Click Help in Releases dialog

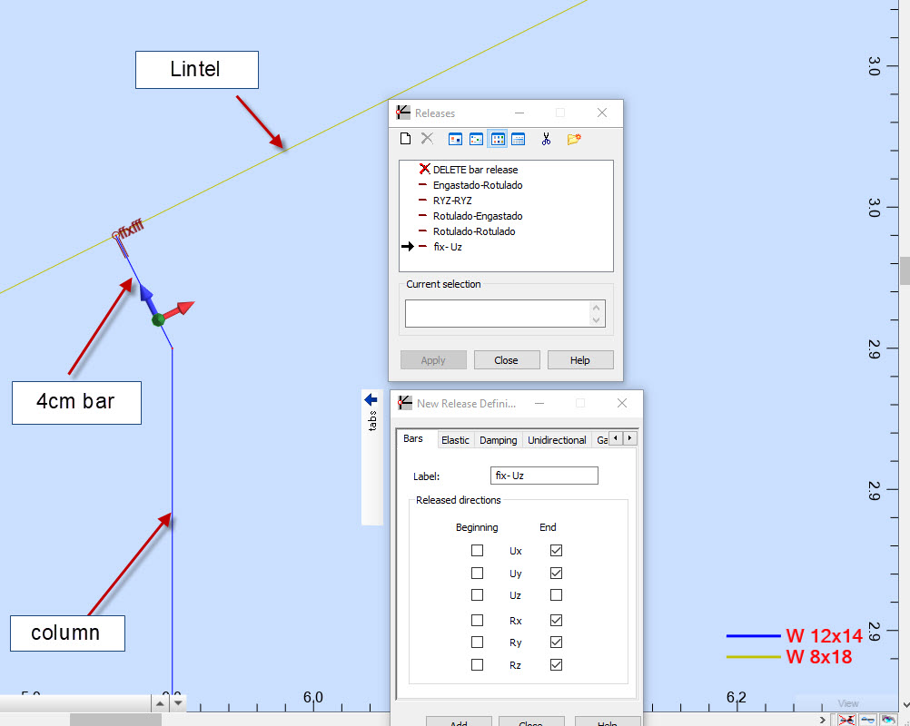pyautogui.click(x=580, y=360)
